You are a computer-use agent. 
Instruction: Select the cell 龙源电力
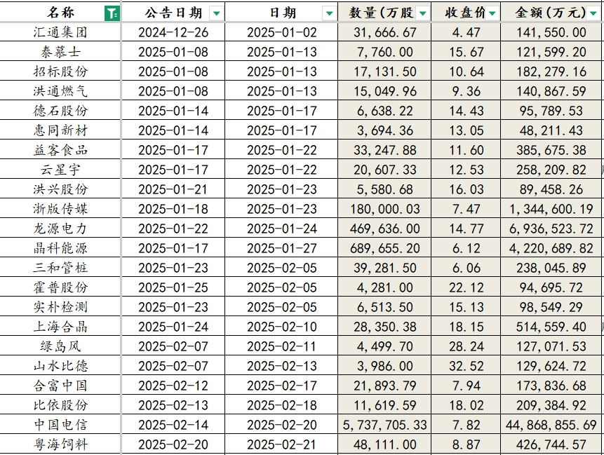click(60, 229)
